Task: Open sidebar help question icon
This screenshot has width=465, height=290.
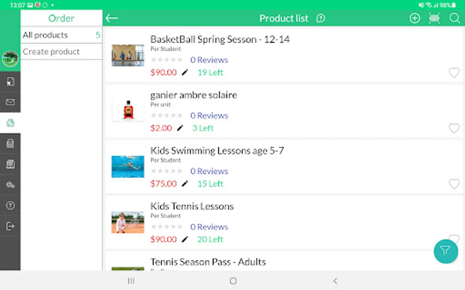Action: [10, 206]
